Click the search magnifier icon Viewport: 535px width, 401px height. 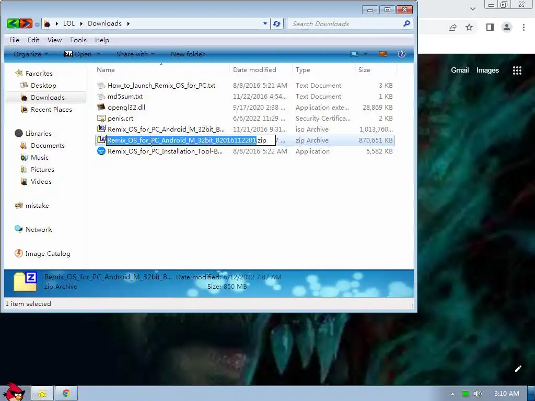pos(406,23)
